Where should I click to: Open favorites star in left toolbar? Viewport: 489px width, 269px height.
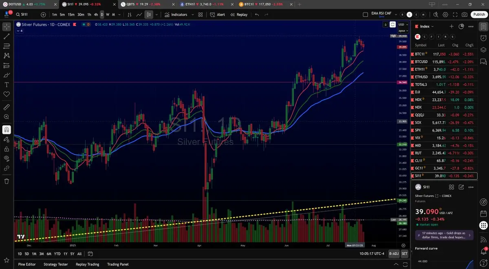(x=7, y=260)
